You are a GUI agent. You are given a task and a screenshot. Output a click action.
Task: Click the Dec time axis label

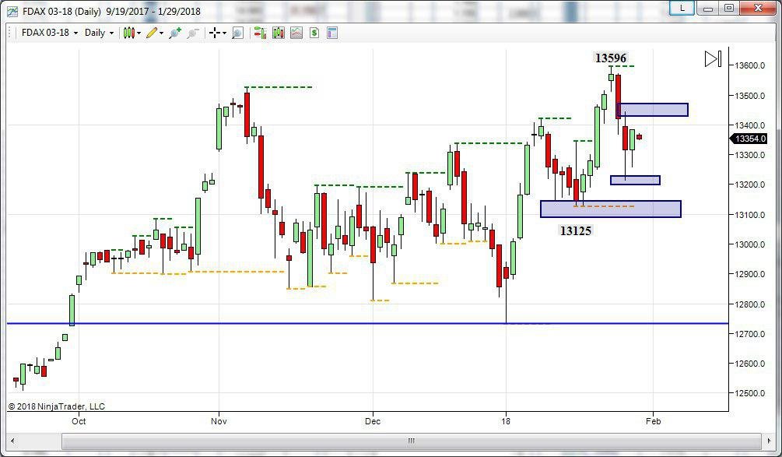pos(373,421)
